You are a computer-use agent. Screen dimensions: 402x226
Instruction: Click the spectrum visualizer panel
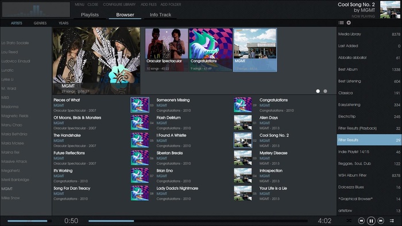[x=36, y=10]
